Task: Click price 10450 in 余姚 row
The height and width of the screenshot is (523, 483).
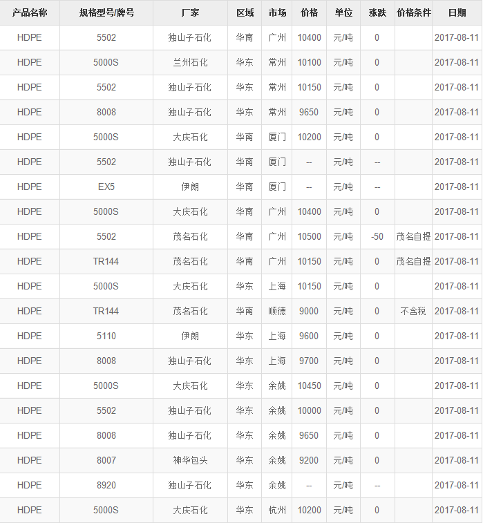Action: point(309,386)
